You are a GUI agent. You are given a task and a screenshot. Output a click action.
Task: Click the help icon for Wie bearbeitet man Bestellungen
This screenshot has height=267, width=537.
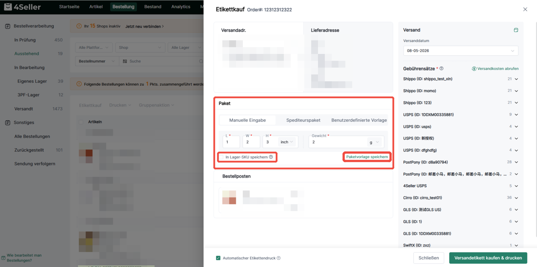(x=3, y=258)
